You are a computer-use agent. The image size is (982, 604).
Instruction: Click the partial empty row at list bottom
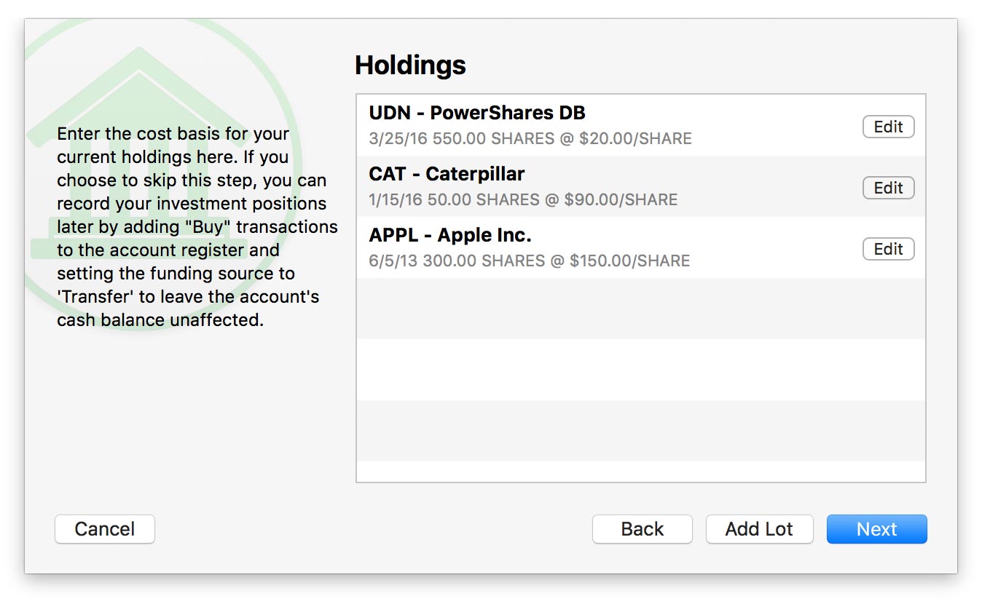tap(640, 471)
